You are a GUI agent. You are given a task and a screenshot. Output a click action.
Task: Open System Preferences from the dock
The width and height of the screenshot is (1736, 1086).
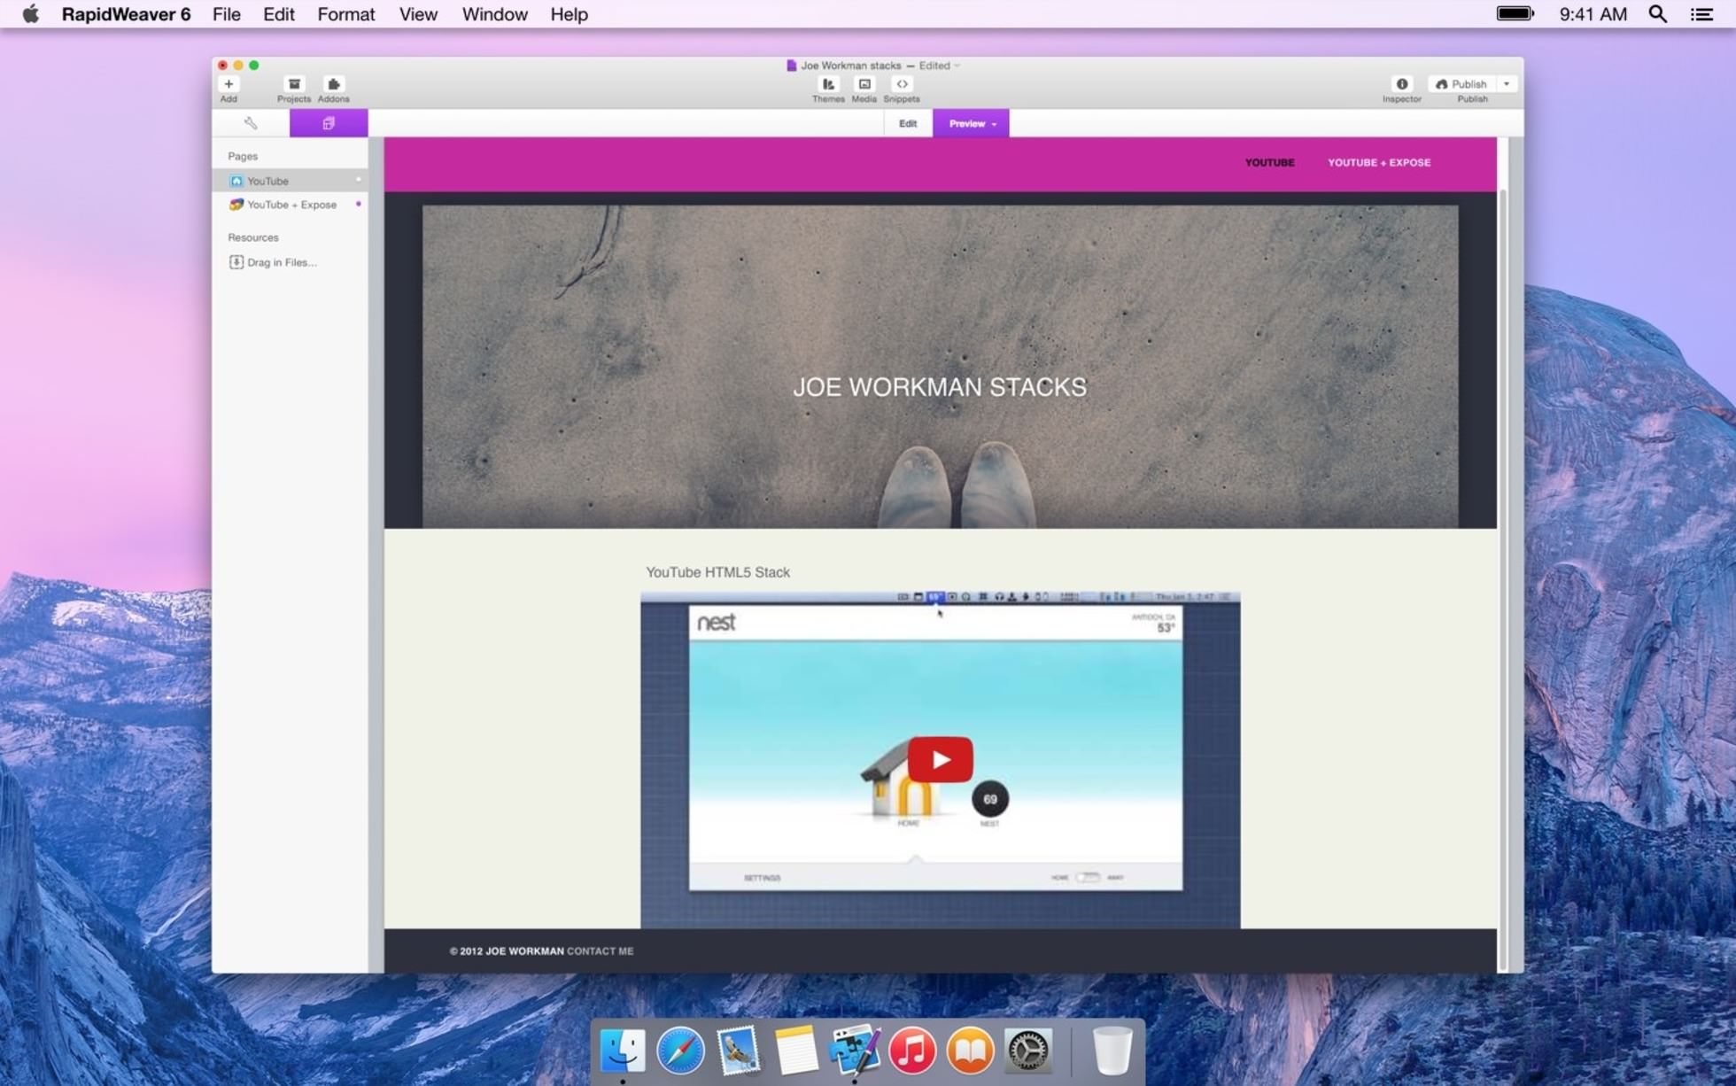(x=1027, y=1051)
